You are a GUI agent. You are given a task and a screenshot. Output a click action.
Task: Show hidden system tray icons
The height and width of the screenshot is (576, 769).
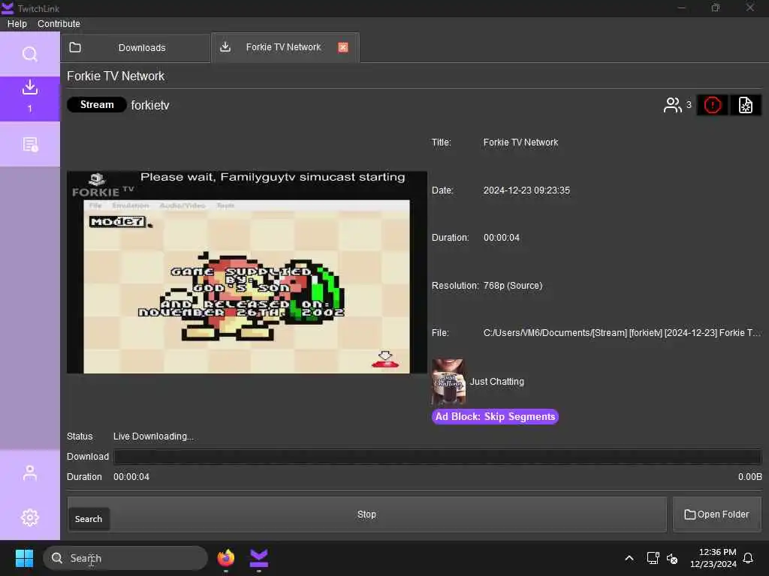click(629, 558)
